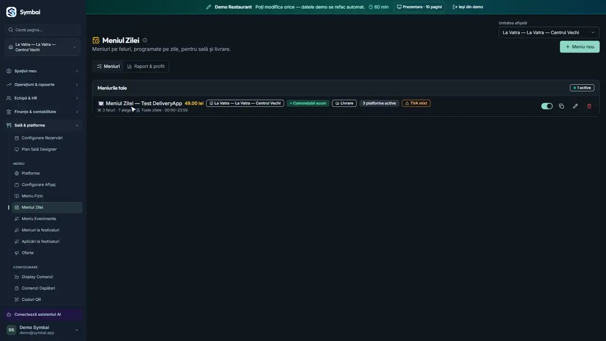Image resolution: width=606 pixels, height=341 pixels.
Task: Edit the Meniul Zilei menu with pencil icon
Action: tap(575, 106)
